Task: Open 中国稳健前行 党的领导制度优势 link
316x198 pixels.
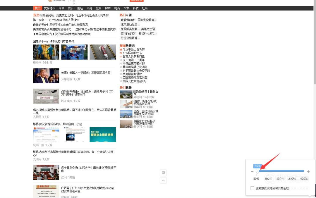Action: [62, 34]
